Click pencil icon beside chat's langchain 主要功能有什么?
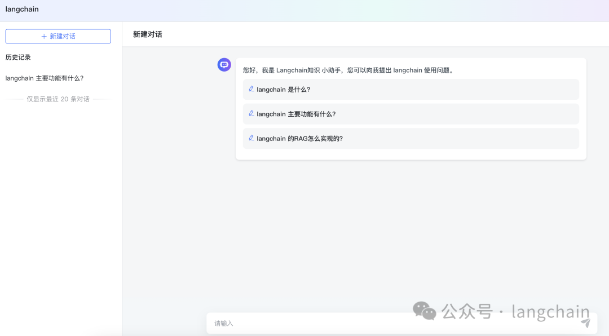The height and width of the screenshot is (336, 609). [251, 113]
